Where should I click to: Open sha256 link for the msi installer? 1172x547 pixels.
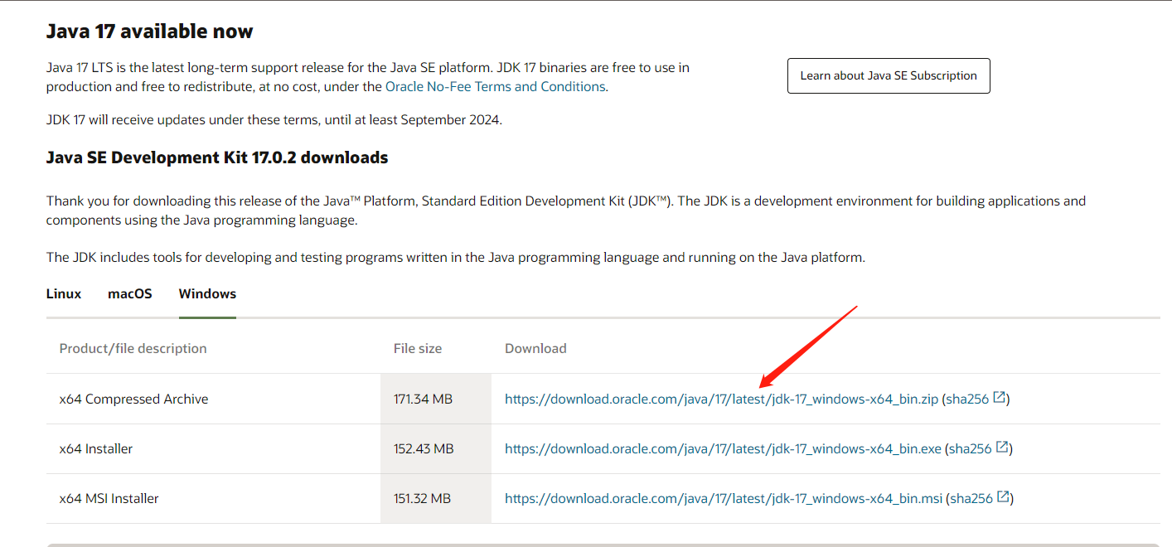point(971,498)
